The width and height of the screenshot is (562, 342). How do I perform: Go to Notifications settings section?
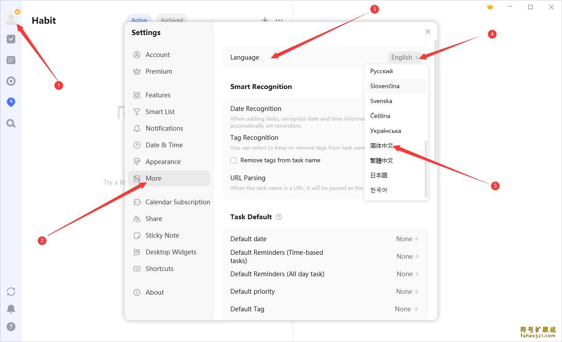point(164,128)
